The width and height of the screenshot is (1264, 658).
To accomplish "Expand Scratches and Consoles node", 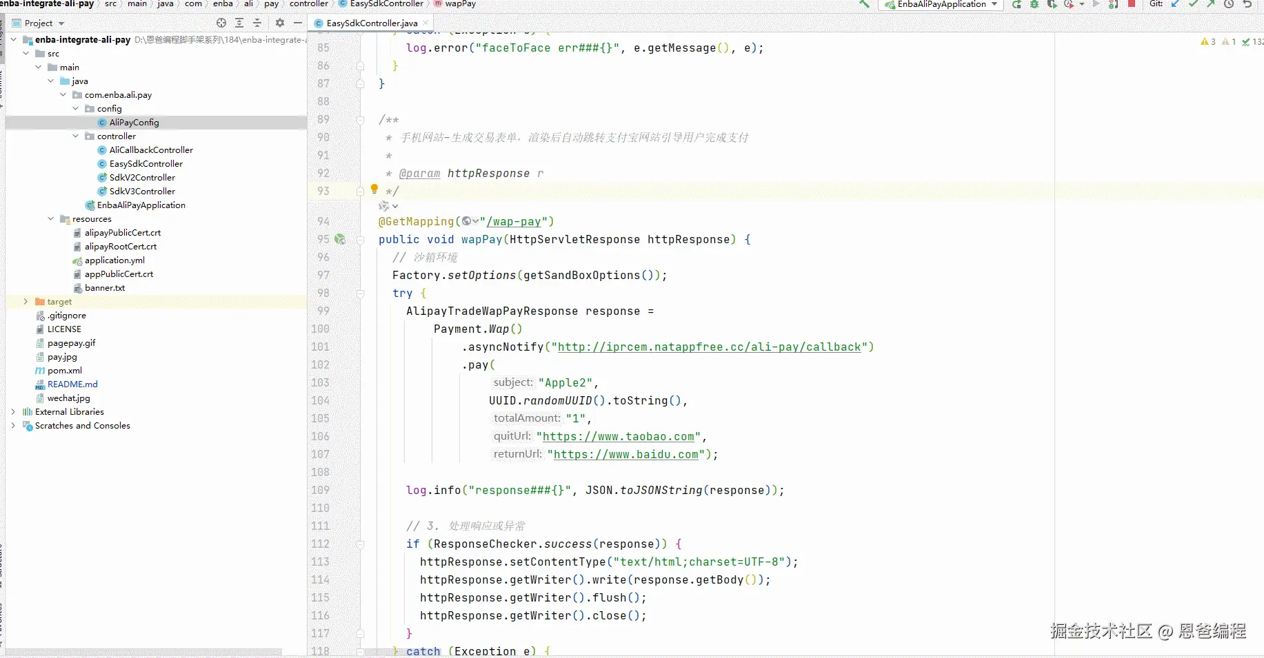I will (14, 425).
